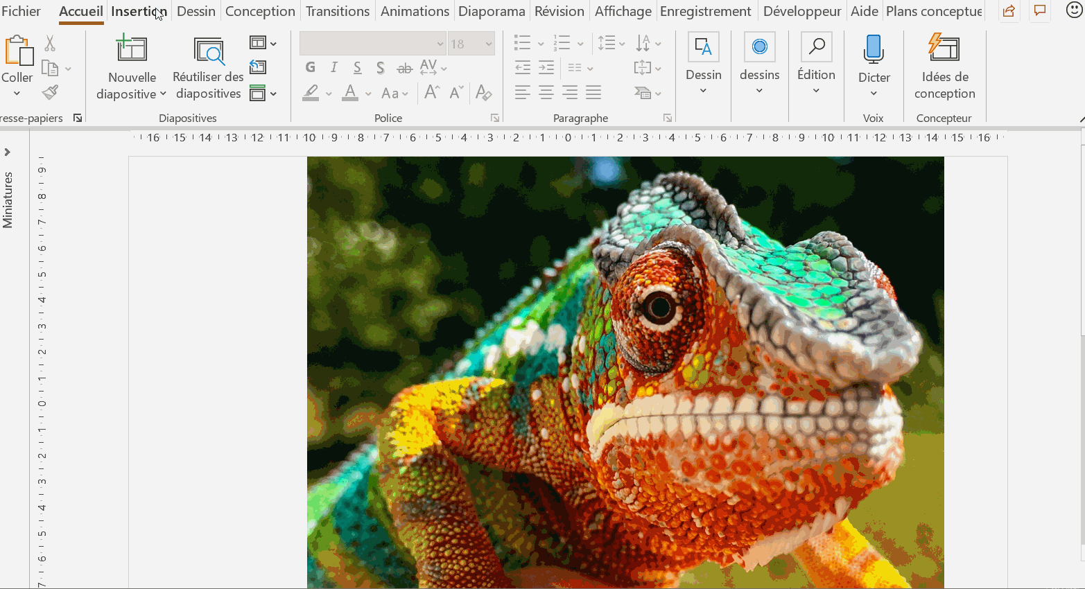Click the Nouvelle diapositive icon
Viewport: 1085px width, 589px height.
pos(131,49)
